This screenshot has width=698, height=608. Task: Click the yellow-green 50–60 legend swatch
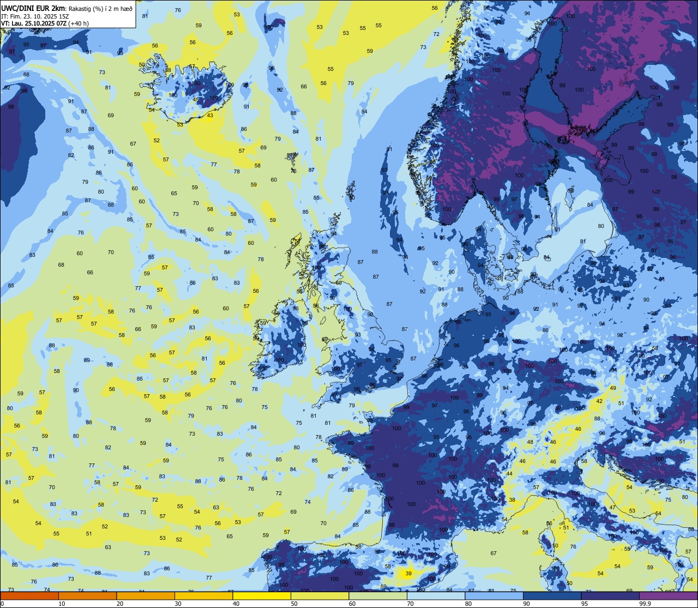point(320,595)
